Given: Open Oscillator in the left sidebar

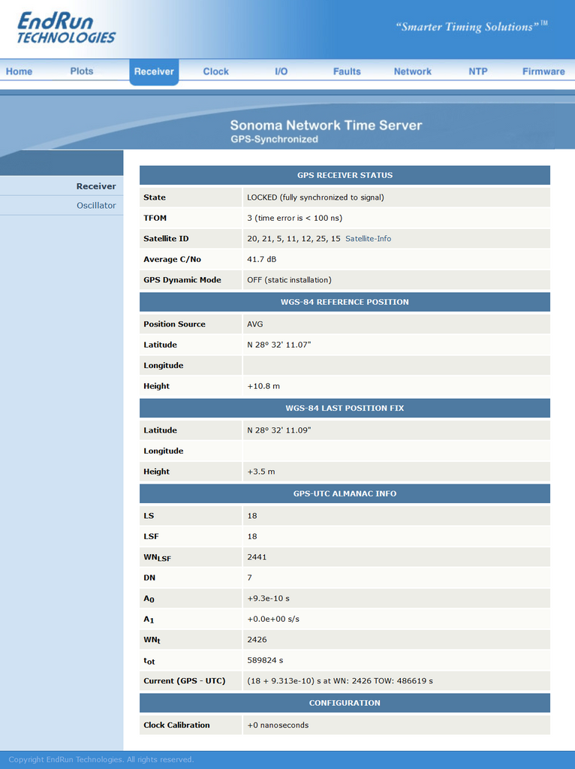Looking at the screenshot, I should (96, 206).
